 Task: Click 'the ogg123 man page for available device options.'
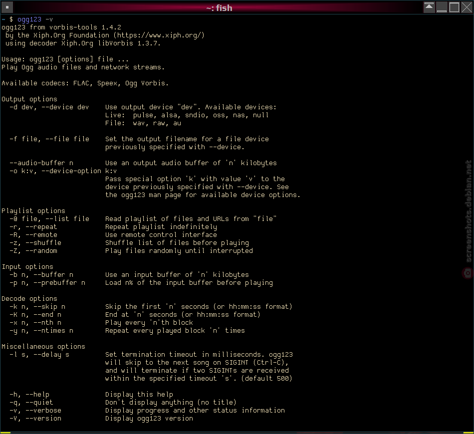203,195
